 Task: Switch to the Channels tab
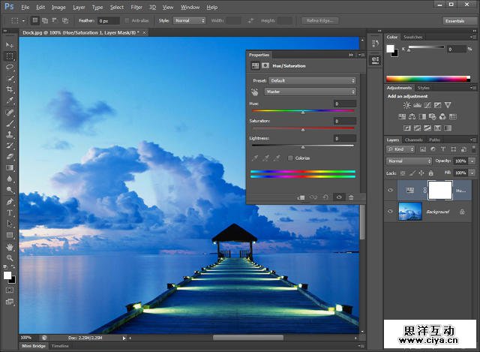(x=413, y=140)
